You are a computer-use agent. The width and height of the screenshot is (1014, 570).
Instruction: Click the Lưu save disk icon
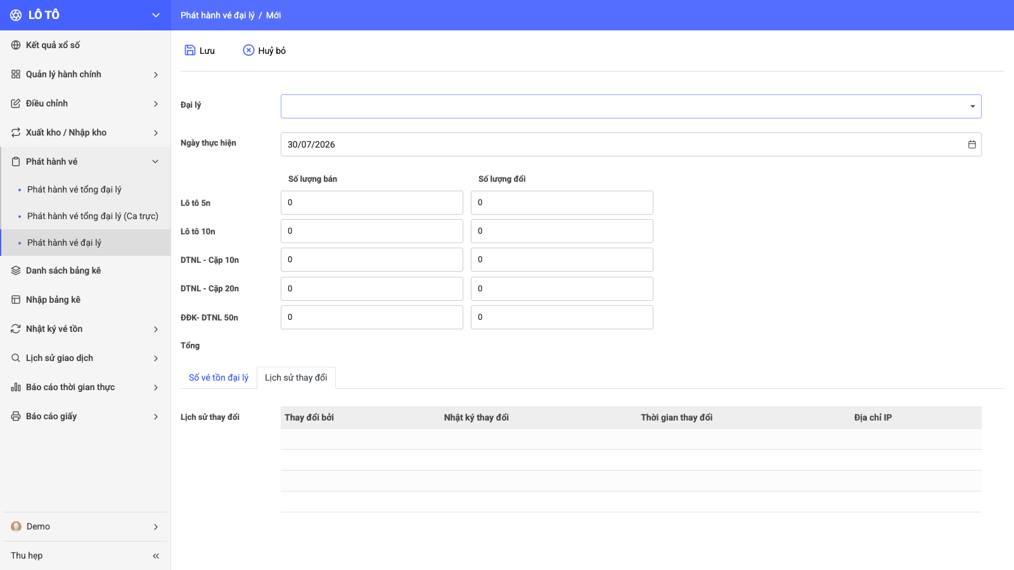190,50
